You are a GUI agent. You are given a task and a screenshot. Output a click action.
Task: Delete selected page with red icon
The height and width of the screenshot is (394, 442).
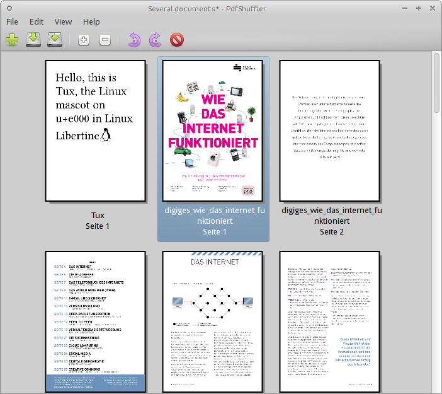pos(177,40)
